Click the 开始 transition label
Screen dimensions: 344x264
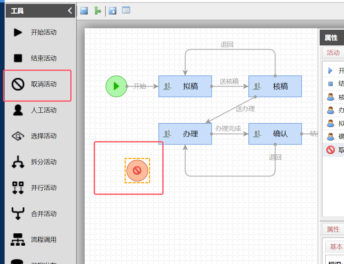pyautogui.click(x=139, y=86)
